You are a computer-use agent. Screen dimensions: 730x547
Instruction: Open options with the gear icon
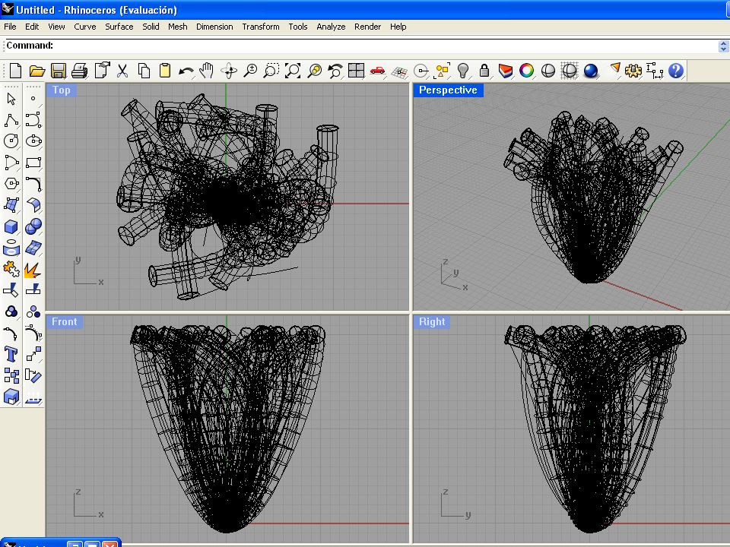tap(633, 71)
